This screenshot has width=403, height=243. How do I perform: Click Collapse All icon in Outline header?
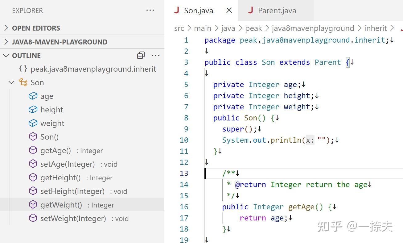pyautogui.click(x=141, y=56)
